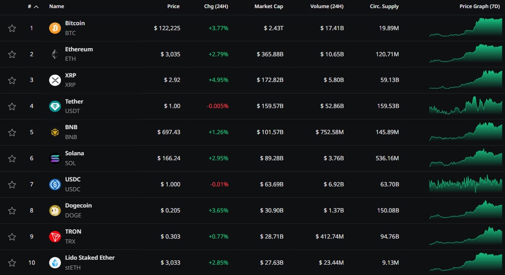View the USDC 7-day sparkline

465,184
